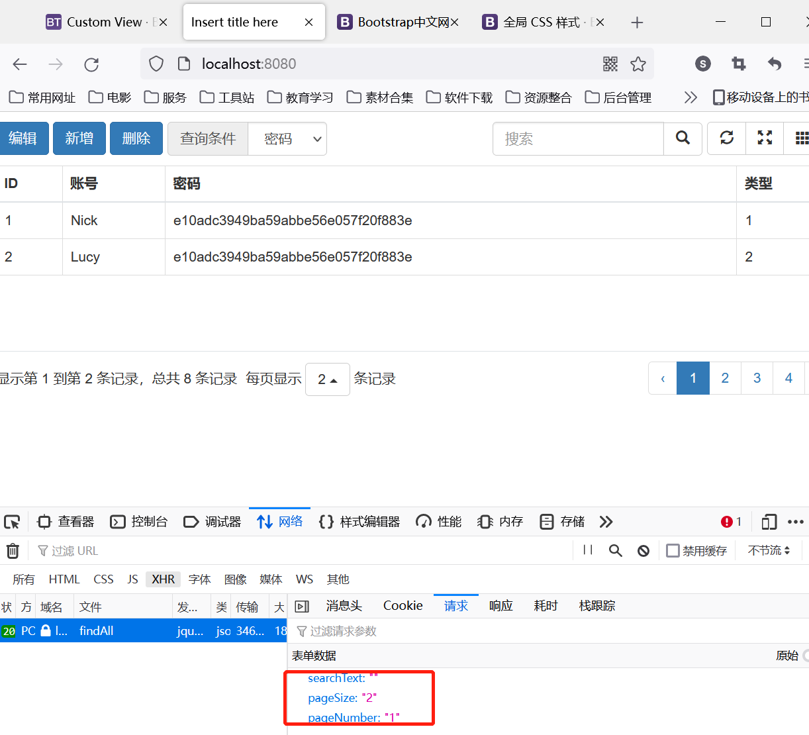Open the 样式编辑器 panel
The height and width of the screenshot is (735, 809).
359,522
